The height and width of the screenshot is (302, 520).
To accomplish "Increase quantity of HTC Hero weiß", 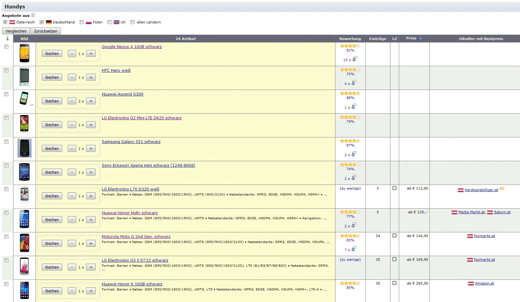I will (x=91, y=77).
